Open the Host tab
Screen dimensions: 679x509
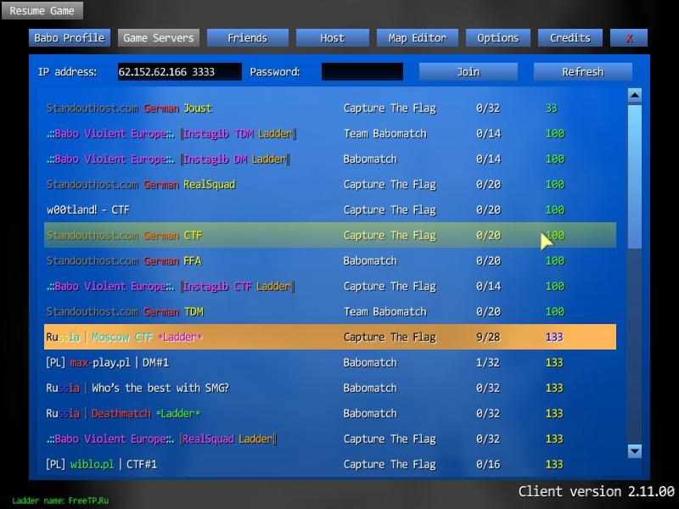click(x=332, y=38)
